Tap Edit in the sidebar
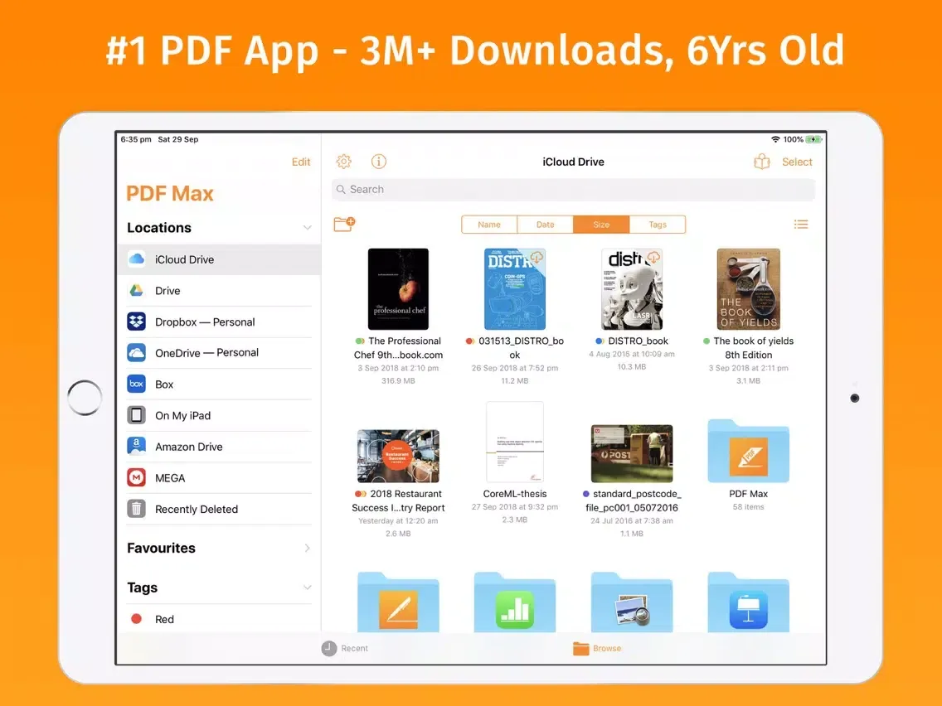The image size is (942, 706). pos(301,162)
